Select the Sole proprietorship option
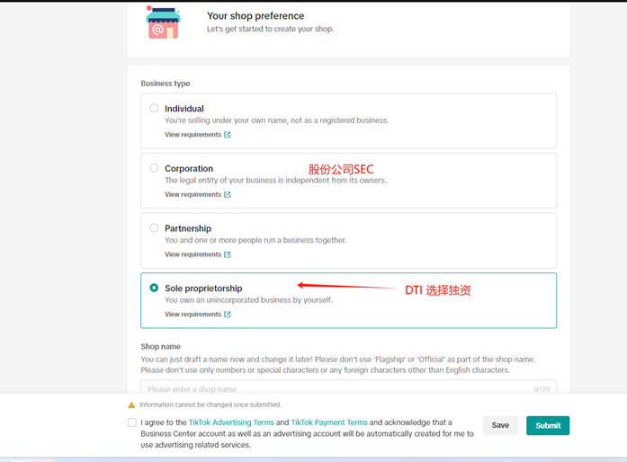Image resolution: width=627 pixels, height=462 pixels. click(155, 288)
